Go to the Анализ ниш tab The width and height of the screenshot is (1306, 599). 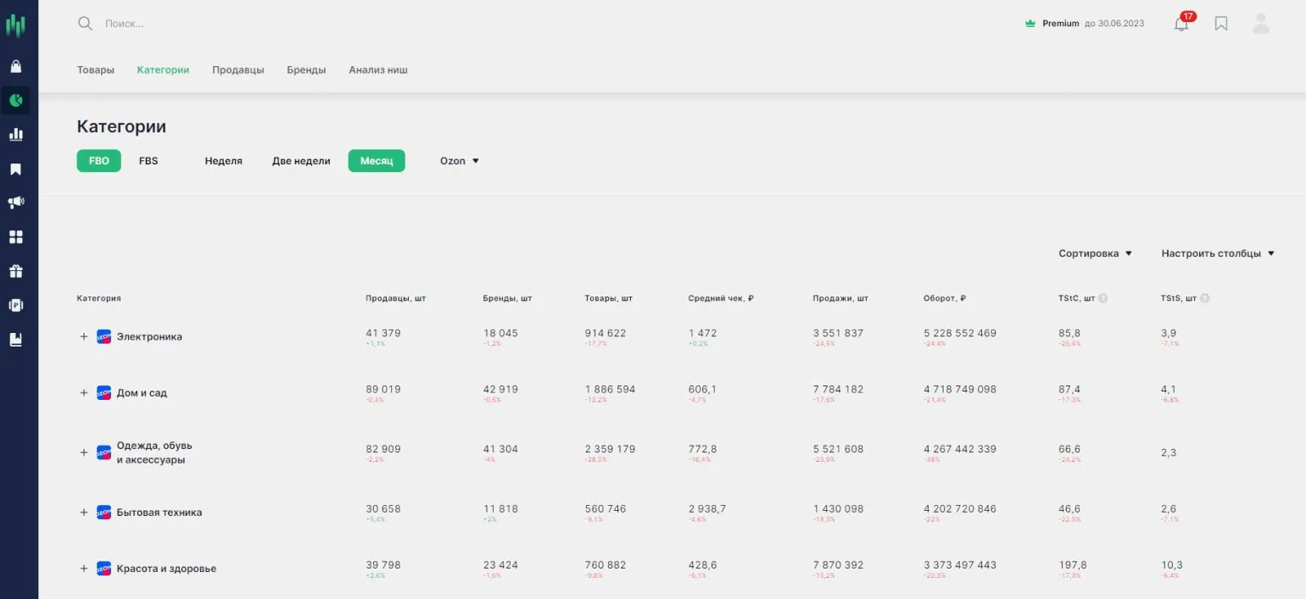378,69
